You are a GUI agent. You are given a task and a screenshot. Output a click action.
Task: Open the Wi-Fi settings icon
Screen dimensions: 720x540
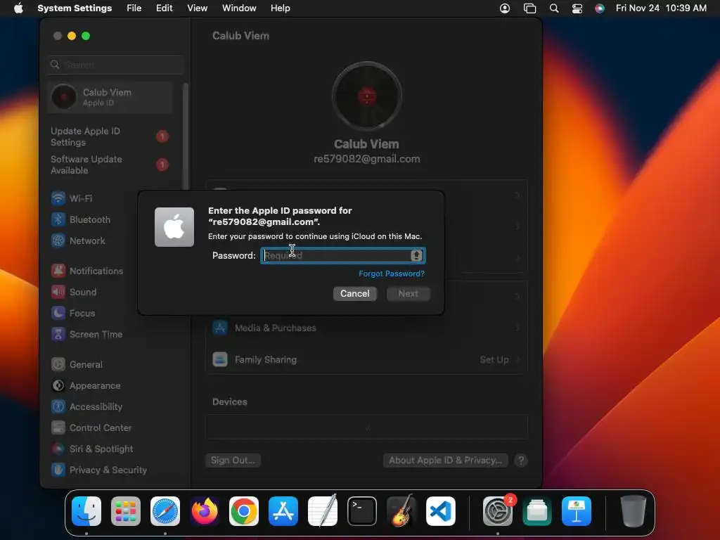click(58, 198)
